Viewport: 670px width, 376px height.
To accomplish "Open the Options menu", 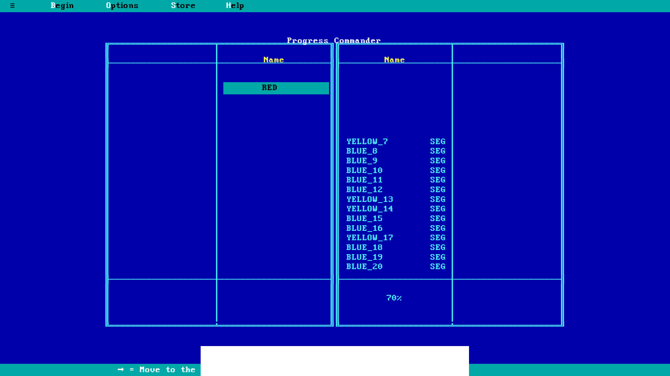I will point(121,6).
